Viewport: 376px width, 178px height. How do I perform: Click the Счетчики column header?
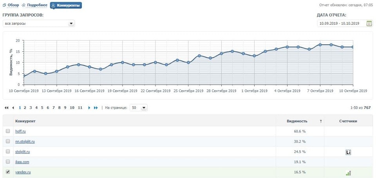348,121
